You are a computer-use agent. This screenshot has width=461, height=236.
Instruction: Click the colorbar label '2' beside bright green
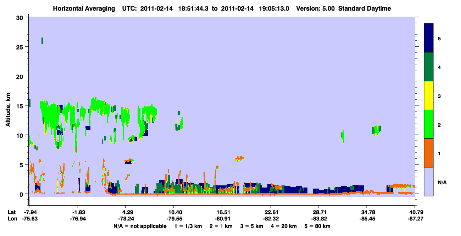pos(439,124)
